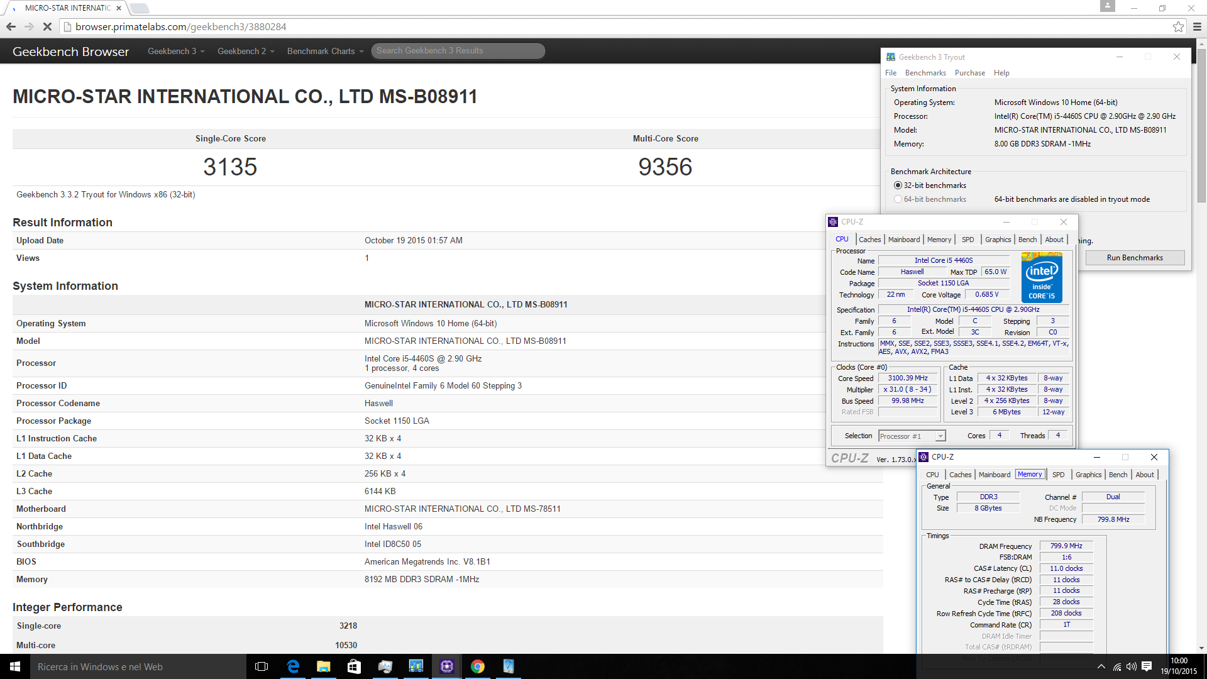The image size is (1207, 679).
Task: Select CPU tab in back CPU-Z window
Action: point(842,240)
